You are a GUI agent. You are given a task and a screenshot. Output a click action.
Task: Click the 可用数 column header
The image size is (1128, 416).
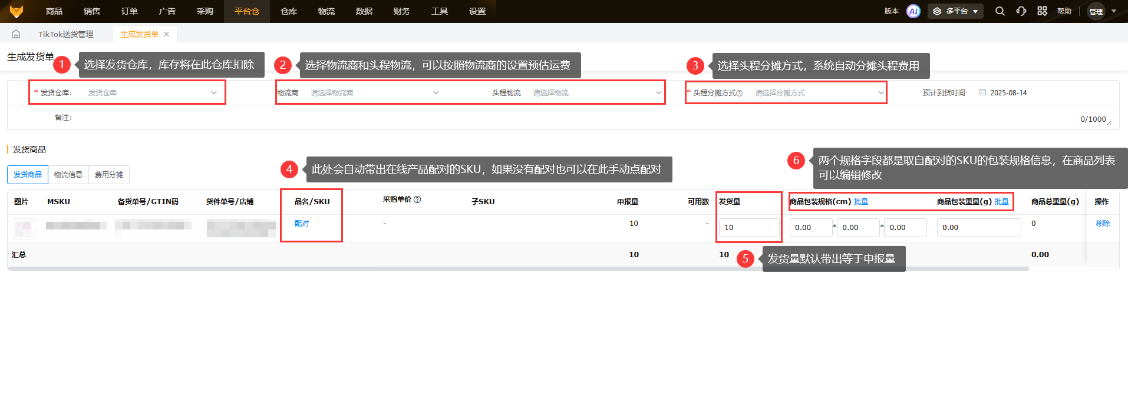(698, 202)
